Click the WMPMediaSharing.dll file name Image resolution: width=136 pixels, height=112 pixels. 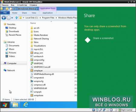pyautogui.click(x=44, y=74)
